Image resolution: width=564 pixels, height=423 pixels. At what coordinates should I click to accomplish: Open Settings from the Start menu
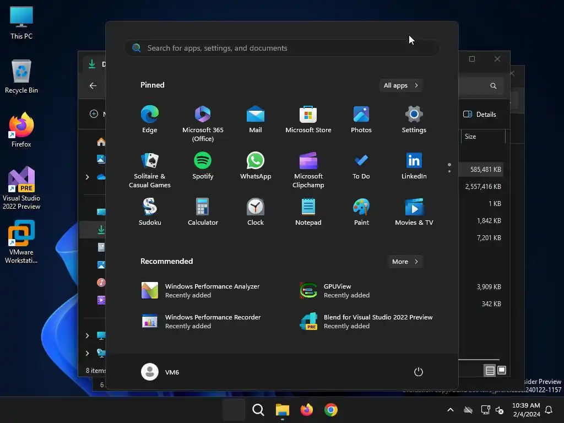point(414,120)
